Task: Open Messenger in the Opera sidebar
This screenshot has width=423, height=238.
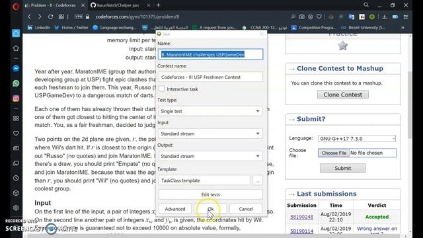Action: coord(16,69)
